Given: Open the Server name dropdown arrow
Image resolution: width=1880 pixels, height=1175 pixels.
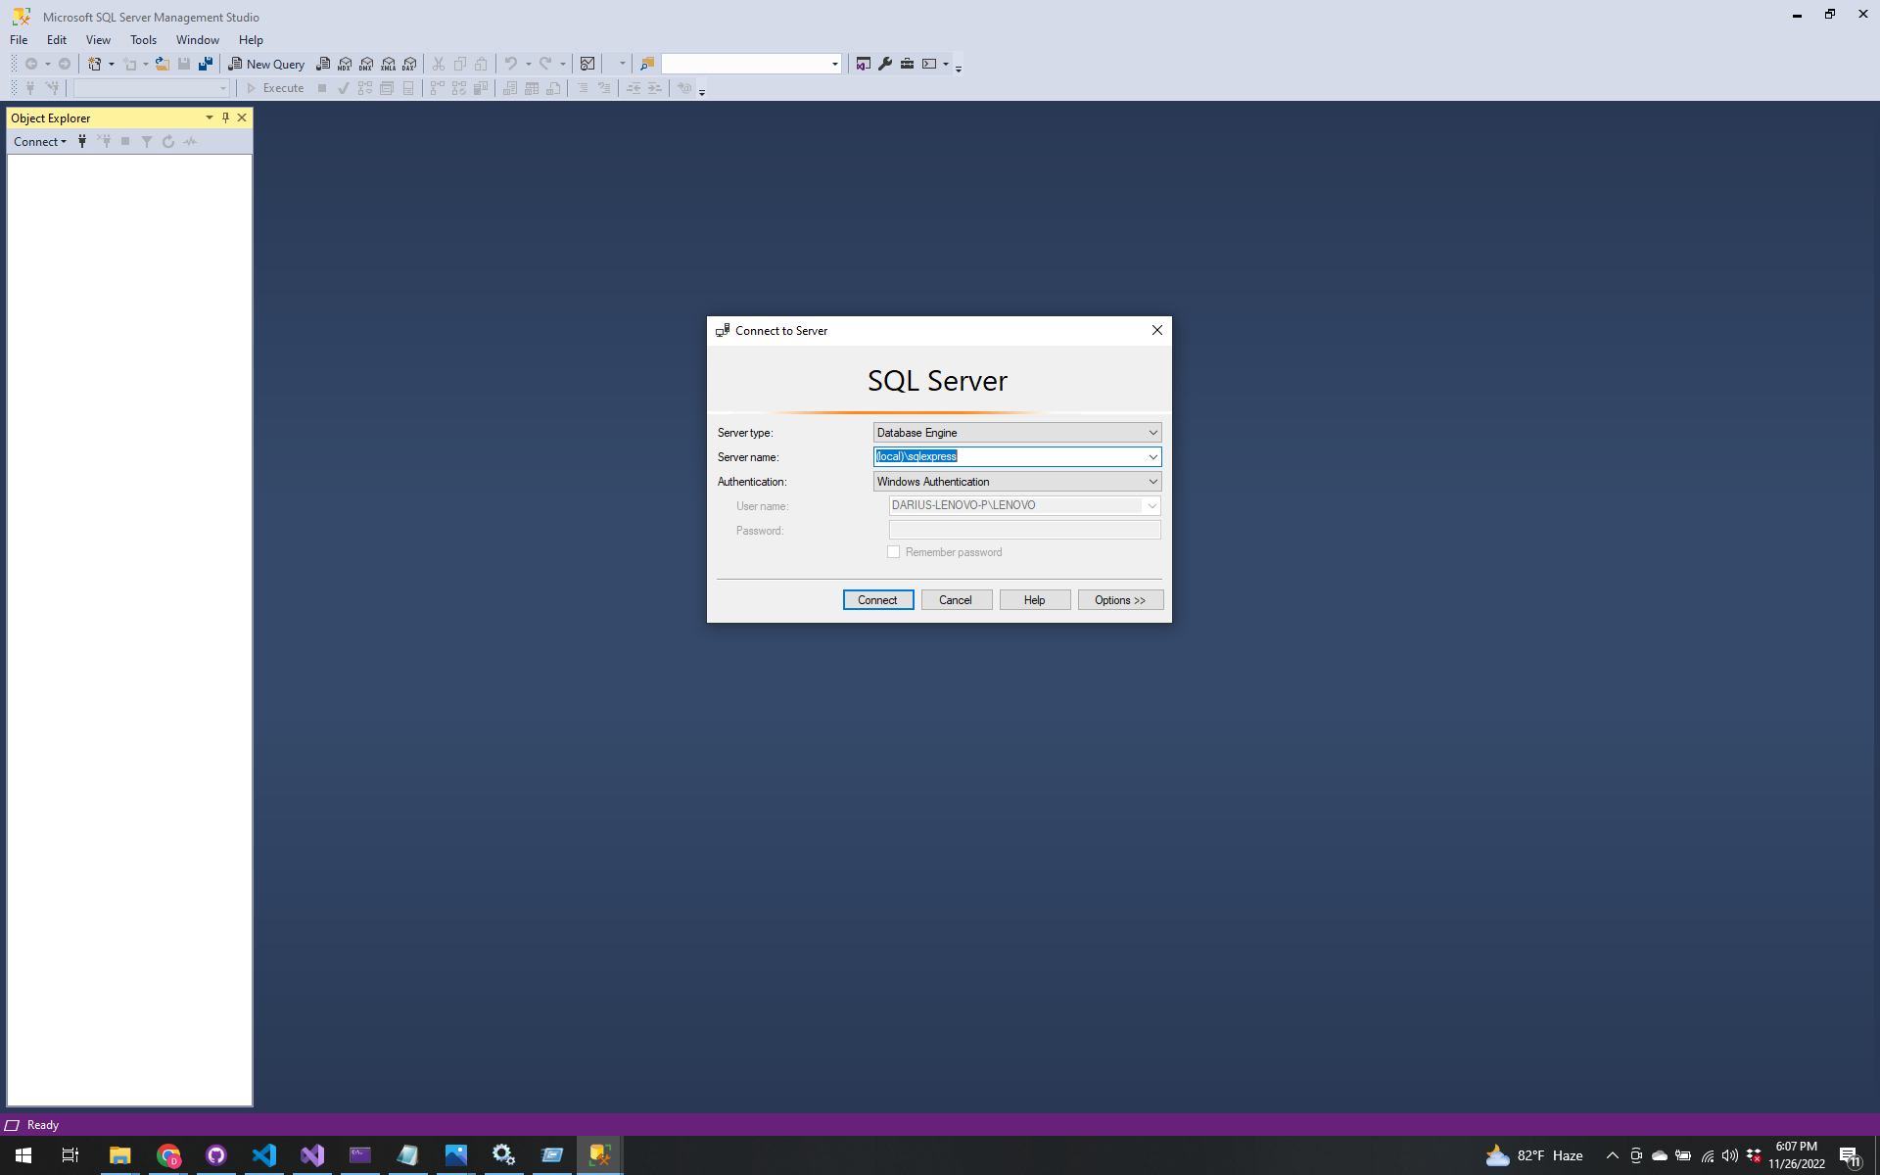Looking at the screenshot, I should coord(1152,456).
